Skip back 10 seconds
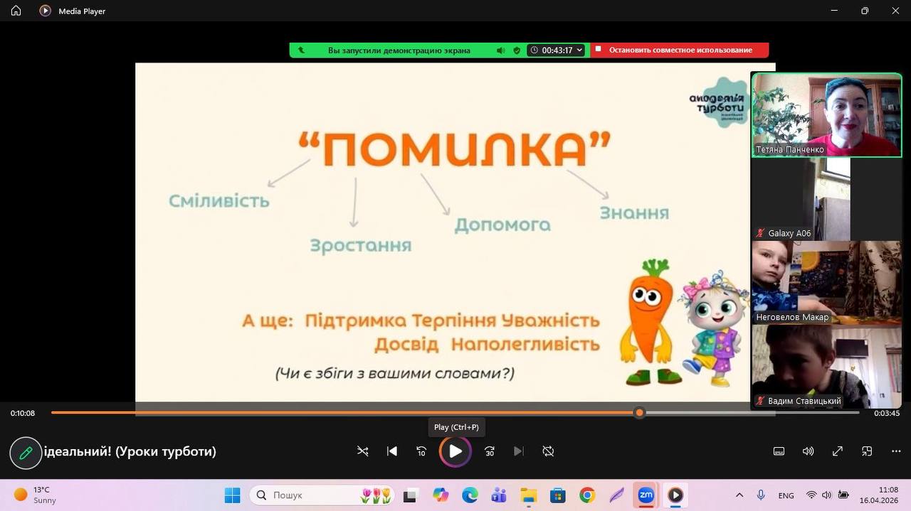 coord(421,451)
